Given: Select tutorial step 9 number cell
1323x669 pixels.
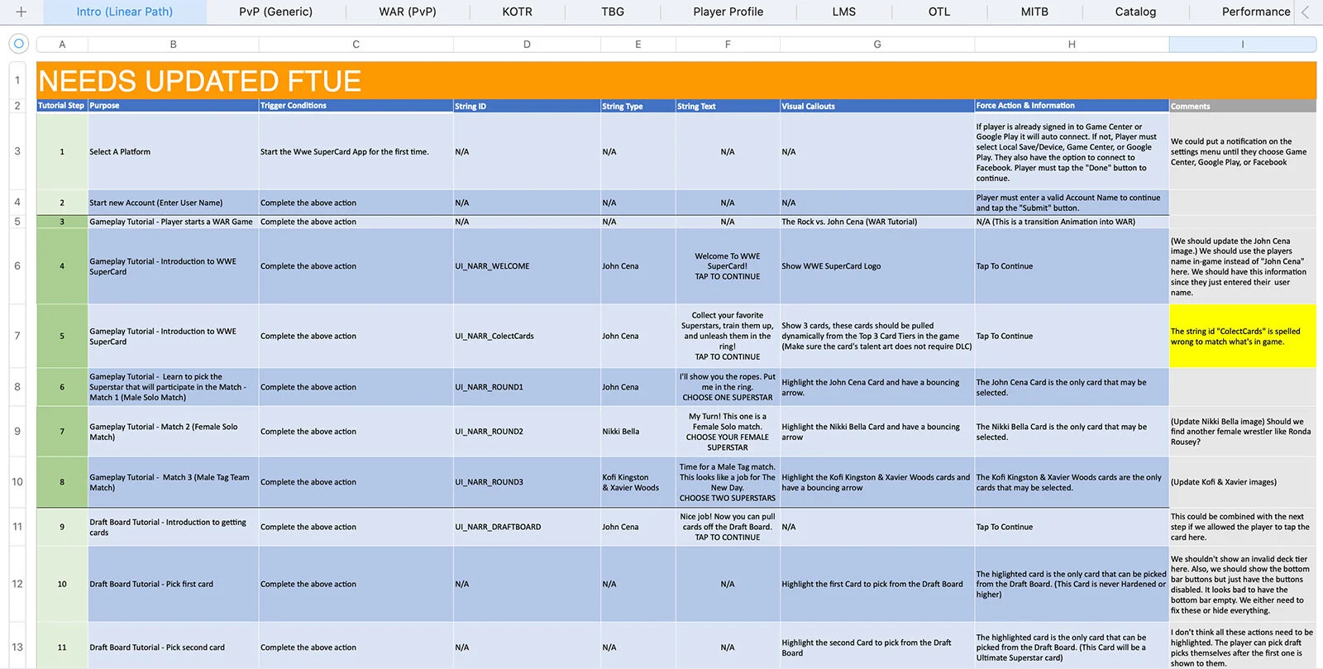Looking at the screenshot, I should (62, 527).
